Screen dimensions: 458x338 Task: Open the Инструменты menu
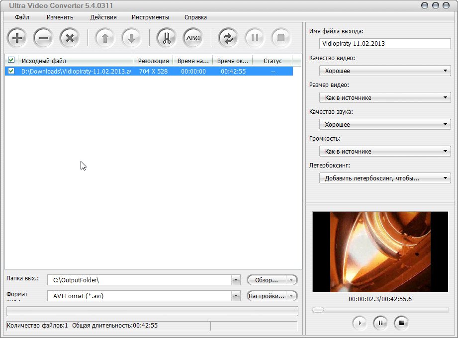coord(150,17)
